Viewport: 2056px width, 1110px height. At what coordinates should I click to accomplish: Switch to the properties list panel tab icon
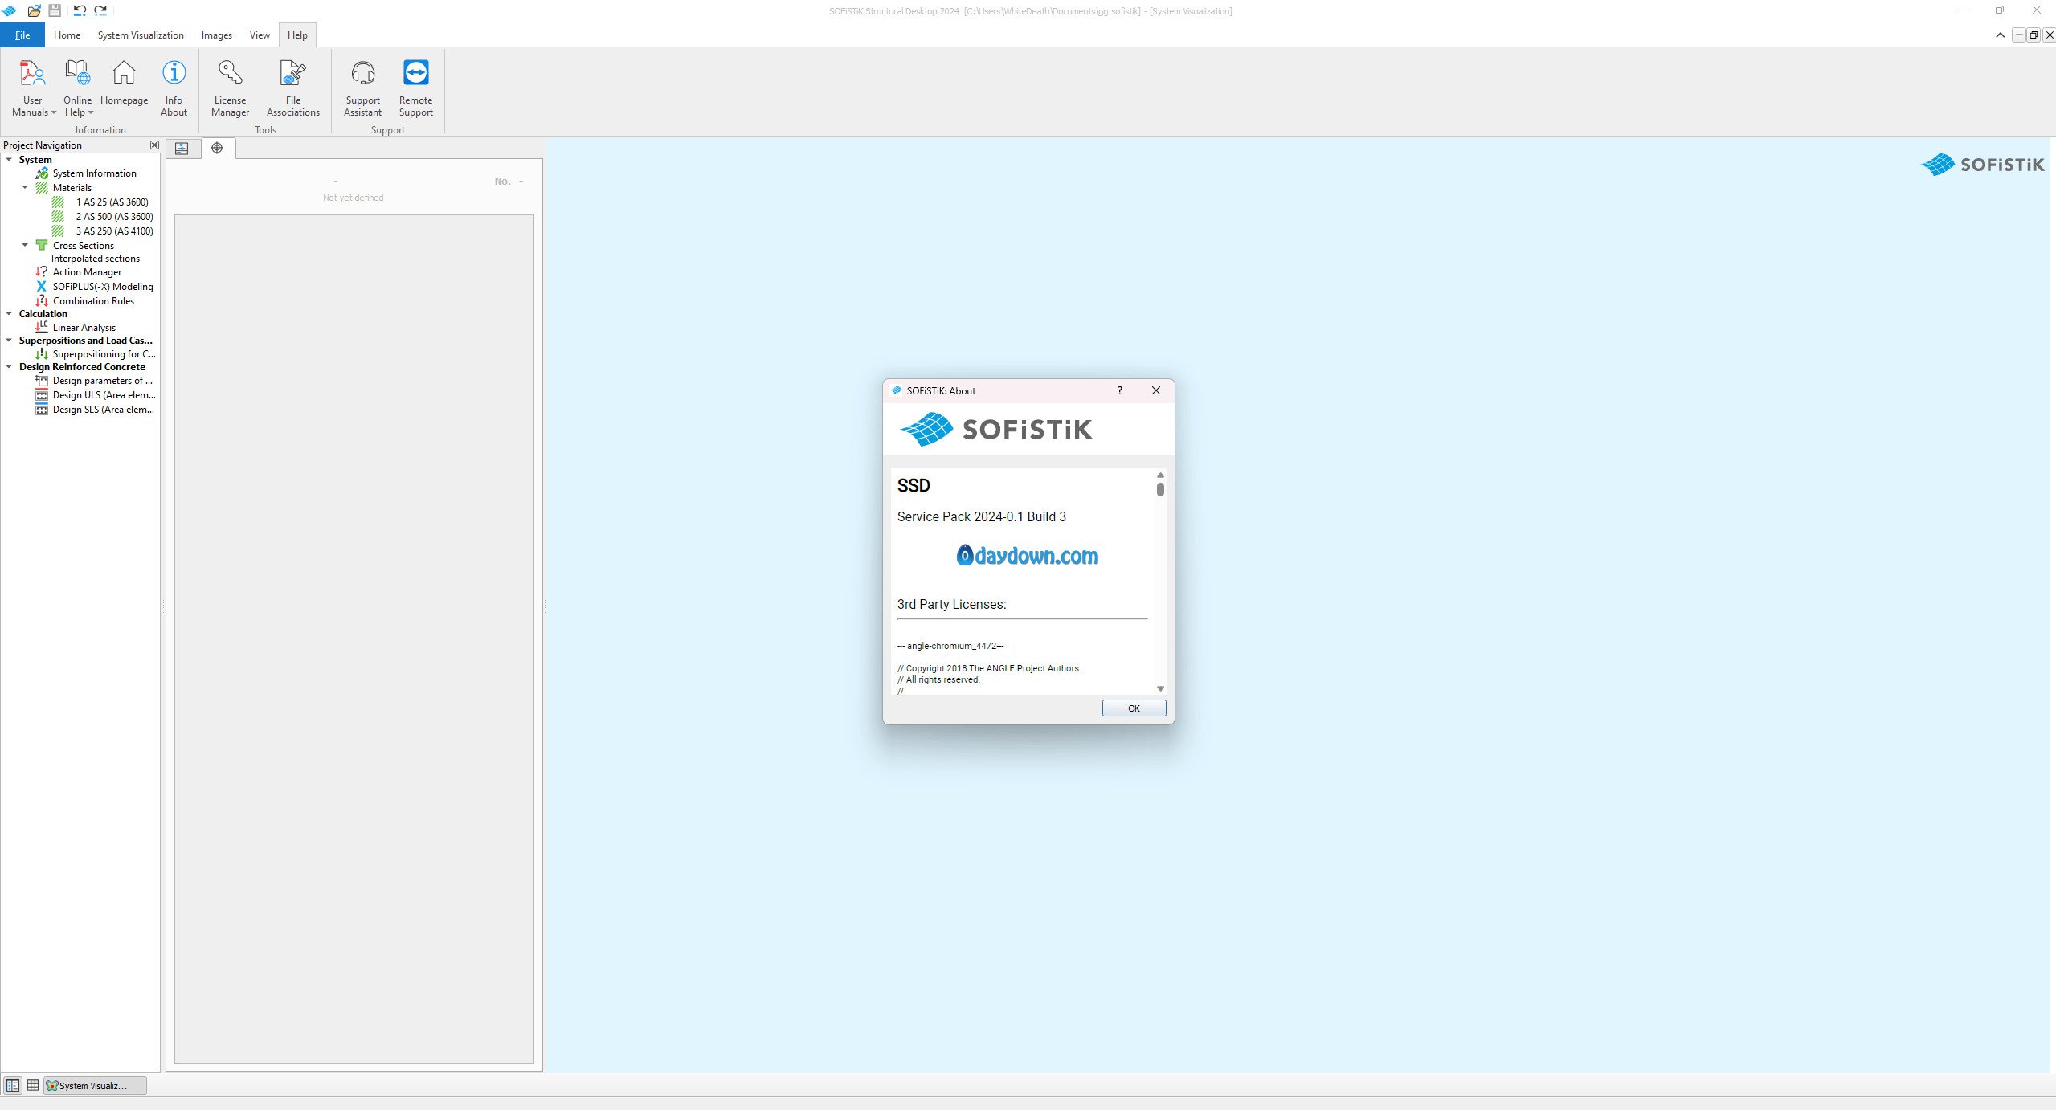(x=182, y=149)
